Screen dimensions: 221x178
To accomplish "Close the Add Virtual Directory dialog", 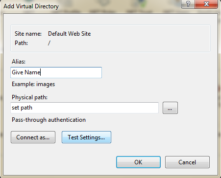I will 206,4.
